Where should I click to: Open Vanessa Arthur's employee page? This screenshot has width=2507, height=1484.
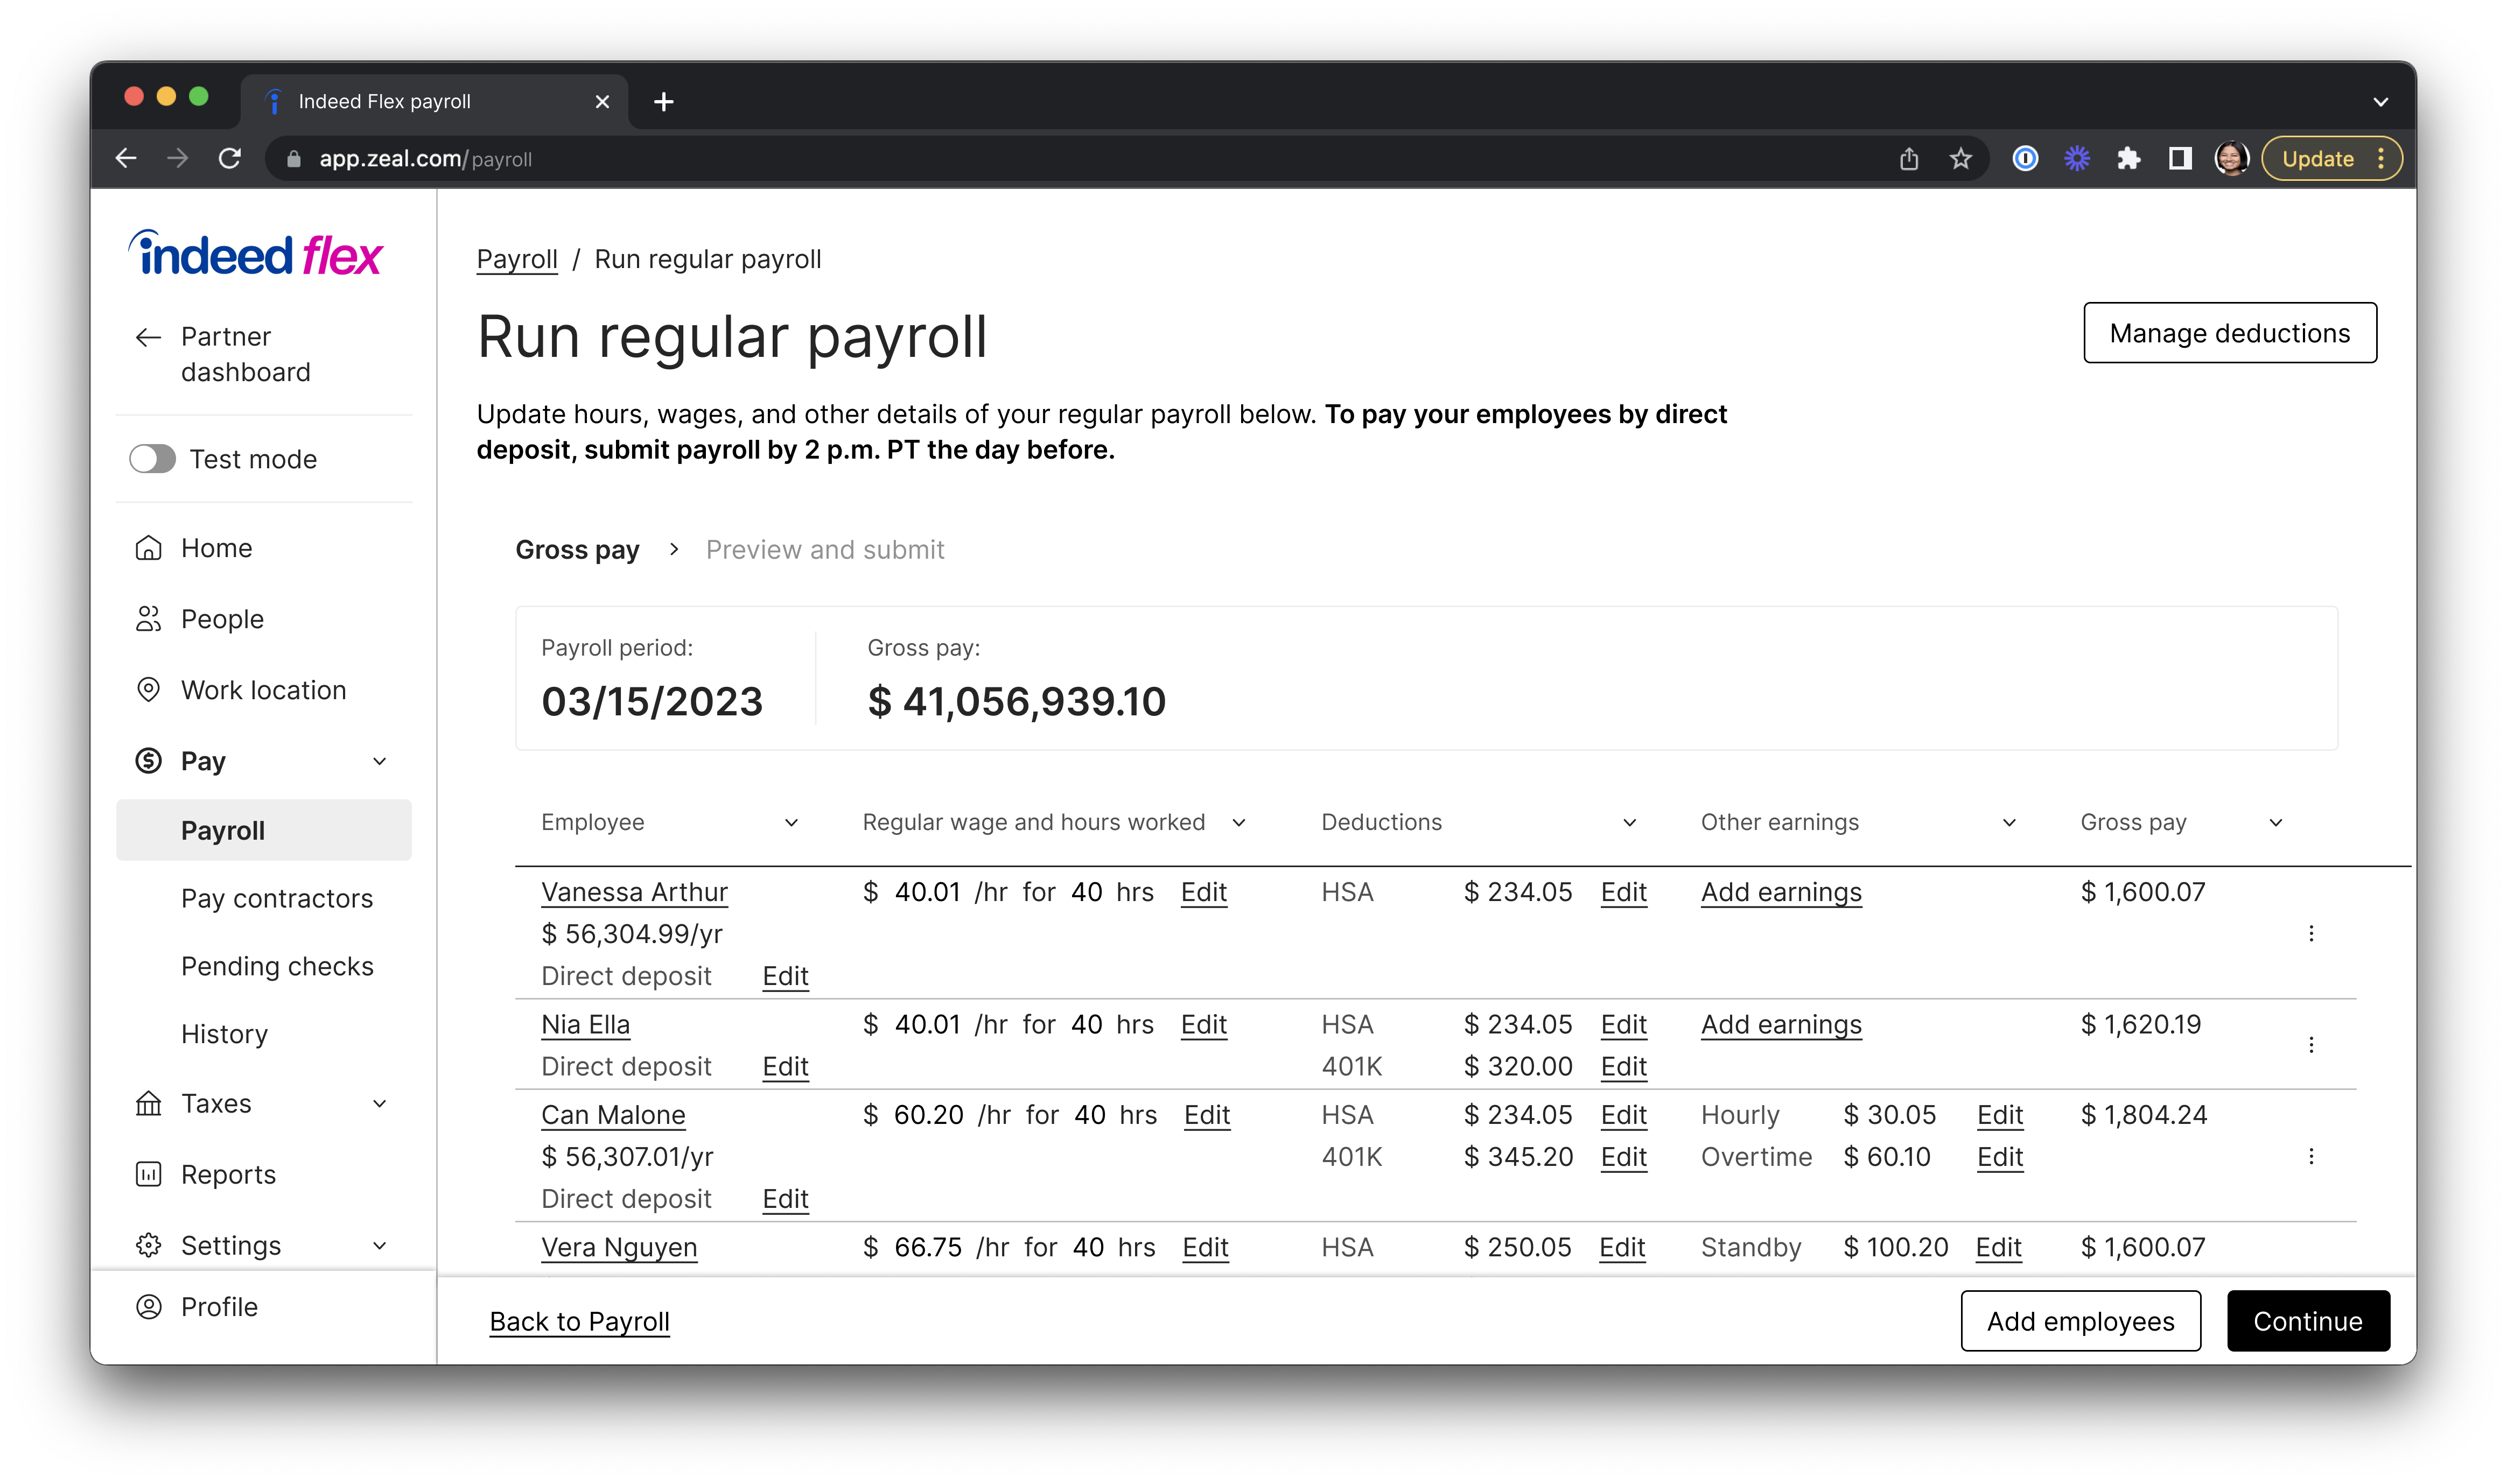(x=634, y=892)
